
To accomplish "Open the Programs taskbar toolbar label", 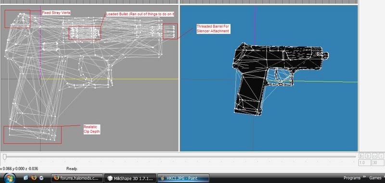I will [352, 178].
